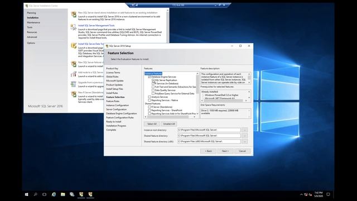This screenshot has height=201, width=357.
Task: Click feature description vertical scrollbar
Action: tap(249, 78)
